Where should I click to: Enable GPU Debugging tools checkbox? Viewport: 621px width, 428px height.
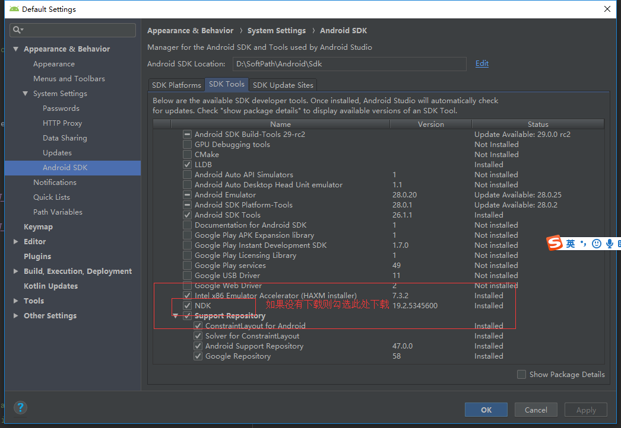pos(188,145)
